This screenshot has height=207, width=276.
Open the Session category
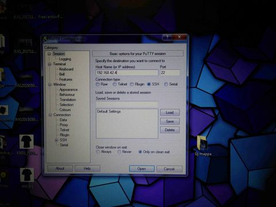pos(59,54)
